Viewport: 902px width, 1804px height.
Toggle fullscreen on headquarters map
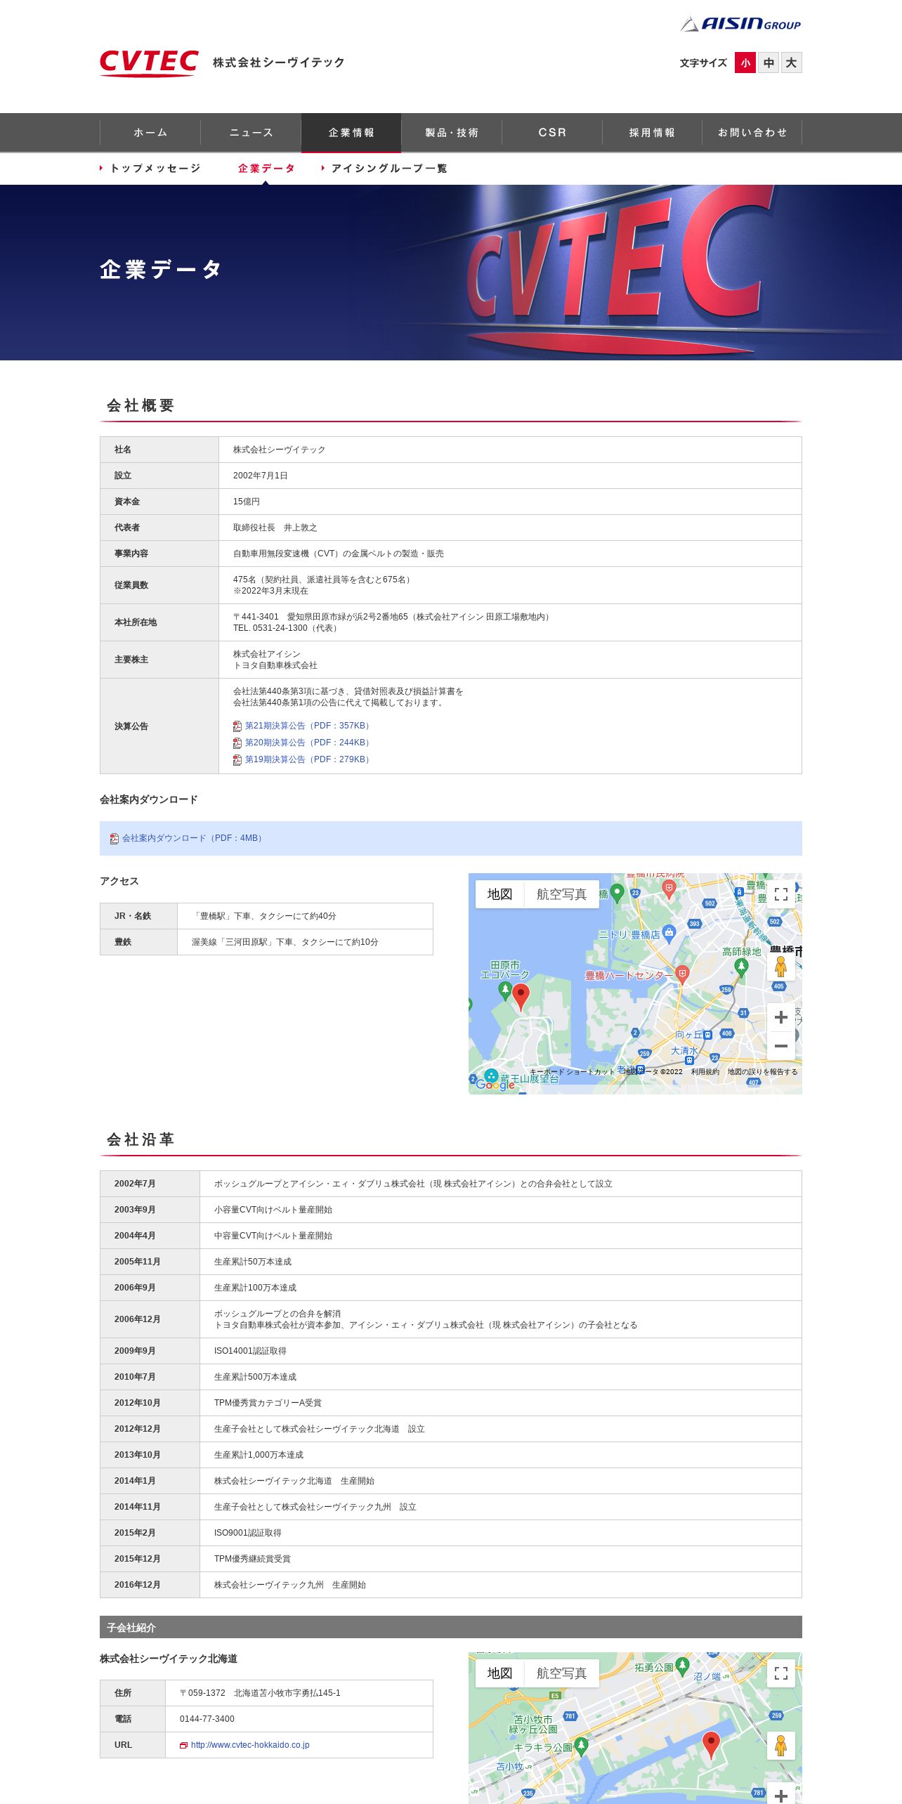[x=781, y=894]
